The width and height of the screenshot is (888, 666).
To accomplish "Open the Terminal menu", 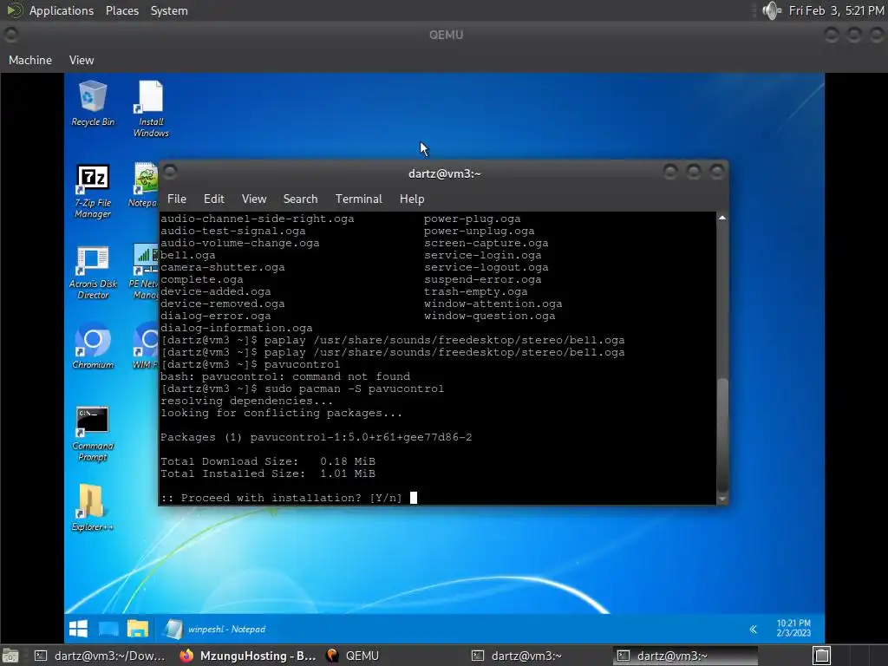I will [x=358, y=199].
